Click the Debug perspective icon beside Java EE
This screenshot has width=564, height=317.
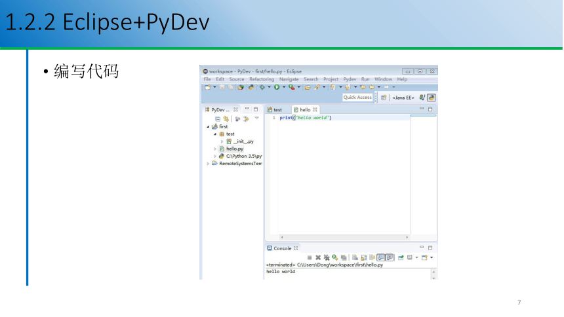coord(422,98)
